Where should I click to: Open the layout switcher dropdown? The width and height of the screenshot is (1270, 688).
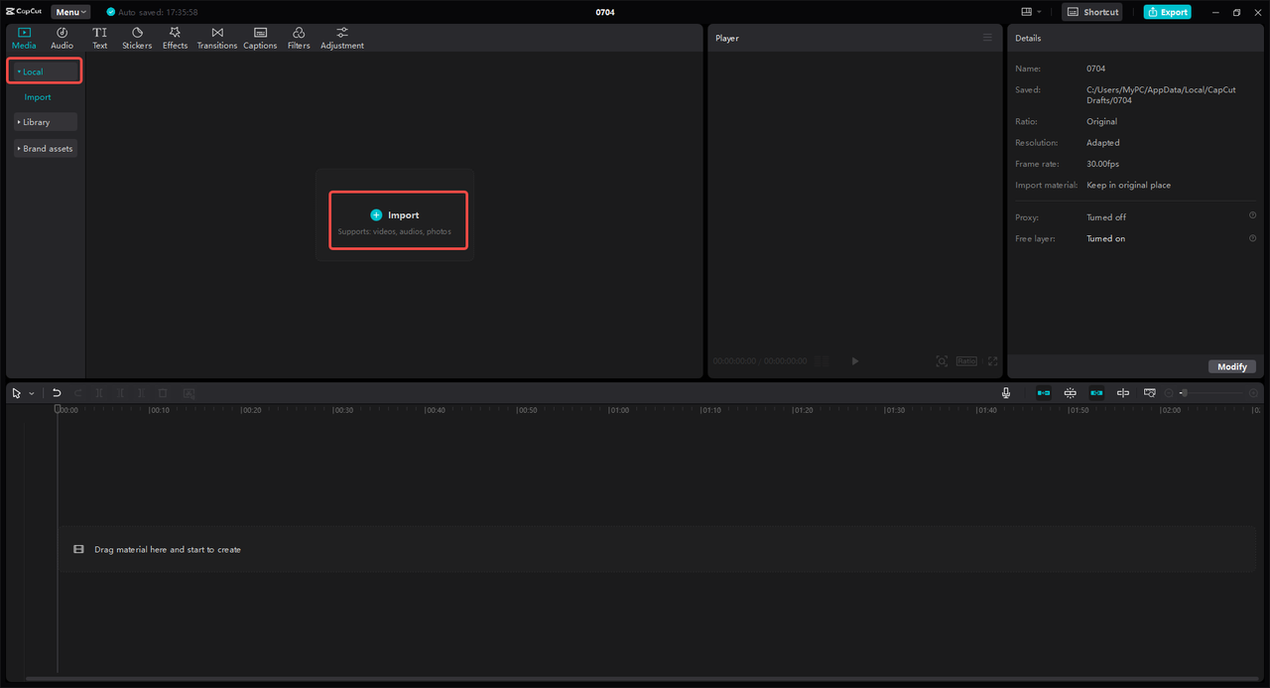[x=1032, y=12]
